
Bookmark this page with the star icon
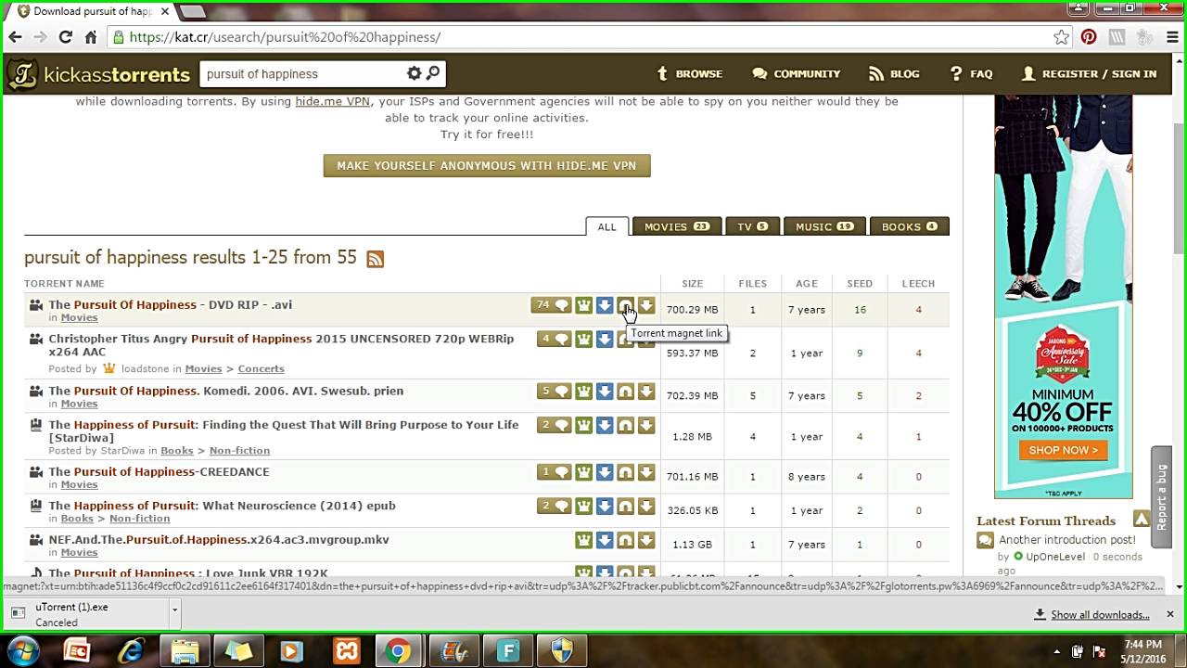point(1062,37)
